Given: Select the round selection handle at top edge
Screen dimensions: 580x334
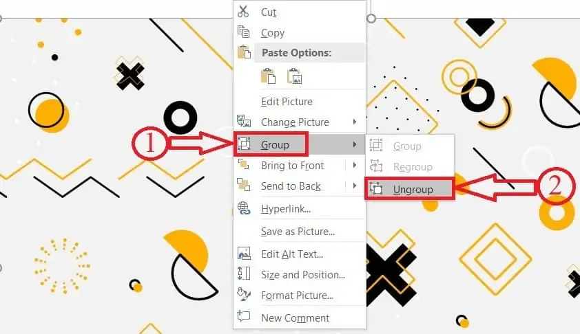Looking at the screenshot, I should tap(371, 19).
